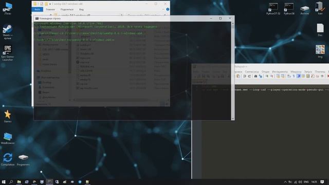Select the Ivan desktop icon

(x=320, y=8)
